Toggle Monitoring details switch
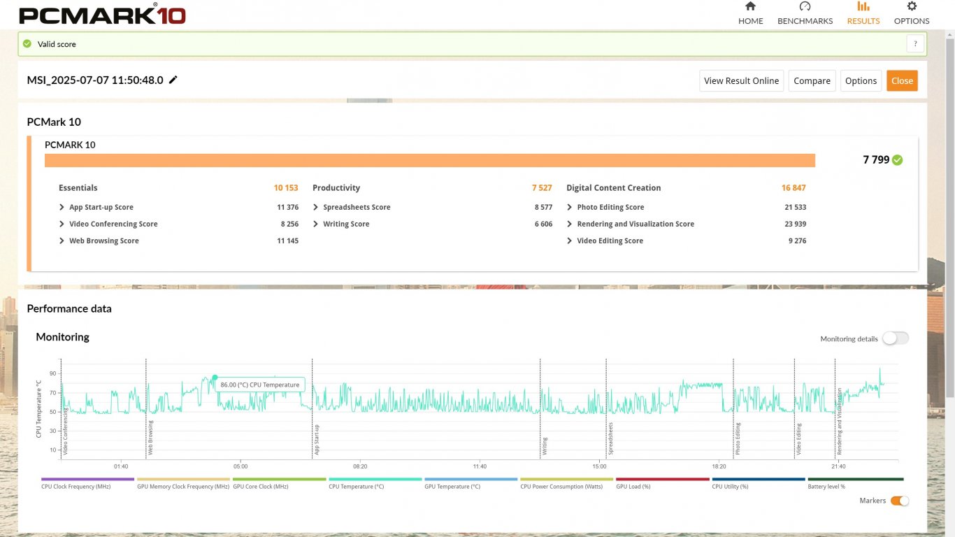 (x=896, y=338)
